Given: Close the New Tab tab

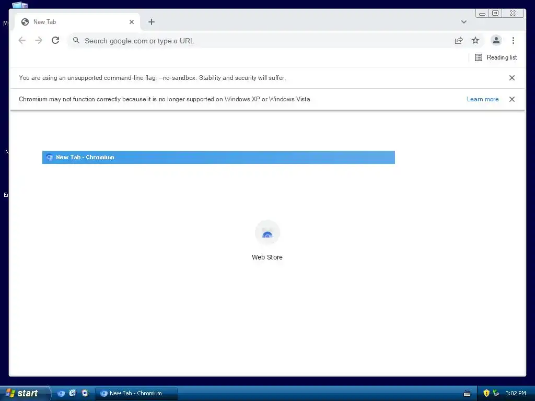Looking at the screenshot, I should click(132, 22).
